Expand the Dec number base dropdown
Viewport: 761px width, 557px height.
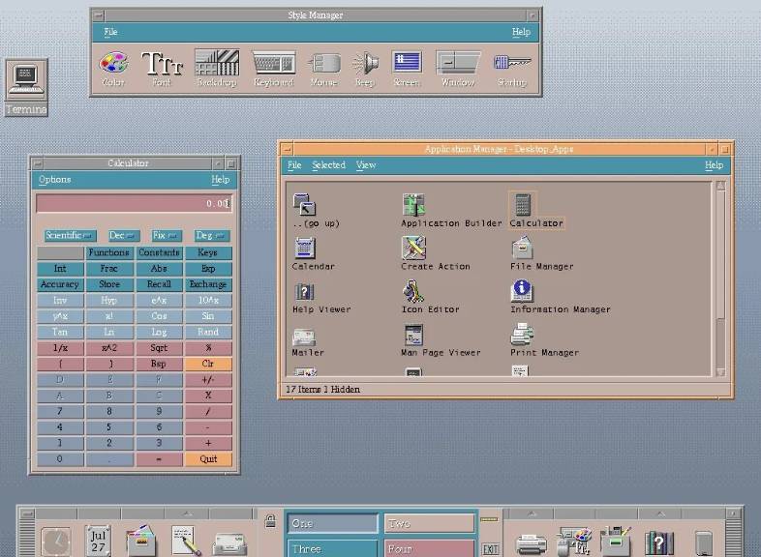[x=123, y=236]
